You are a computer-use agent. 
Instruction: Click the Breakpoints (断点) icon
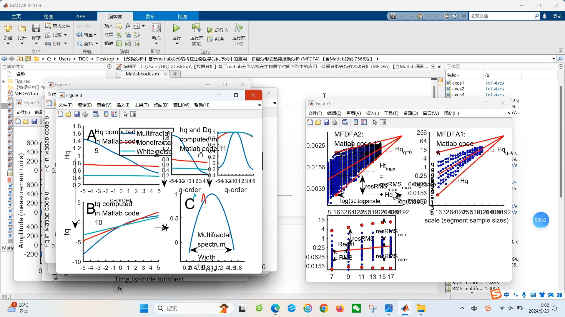pyautogui.click(x=156, y=28)
